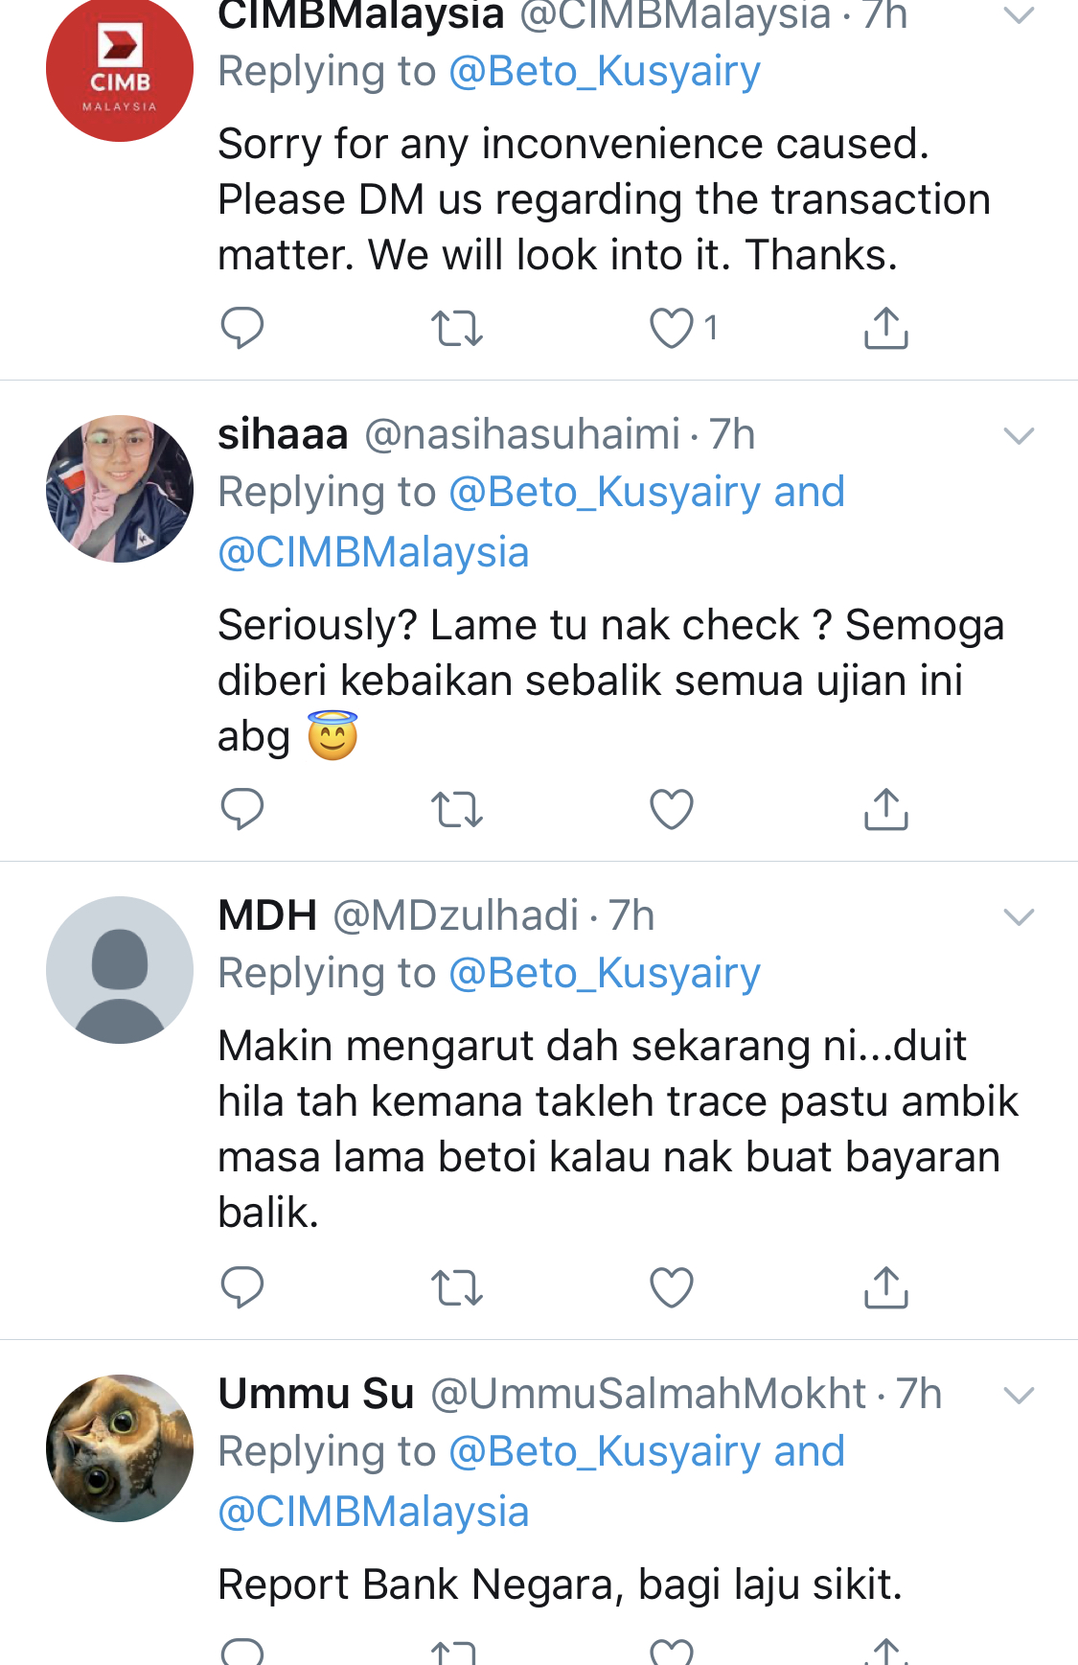The image size is (1078, 1665).
Task: Open @Beto_Kusyairy mention in CIMBMalaysia's reply
Action: [605, 72]
